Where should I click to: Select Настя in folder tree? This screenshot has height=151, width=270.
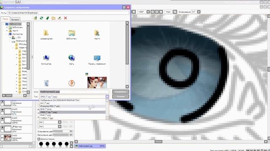point(15,31)
